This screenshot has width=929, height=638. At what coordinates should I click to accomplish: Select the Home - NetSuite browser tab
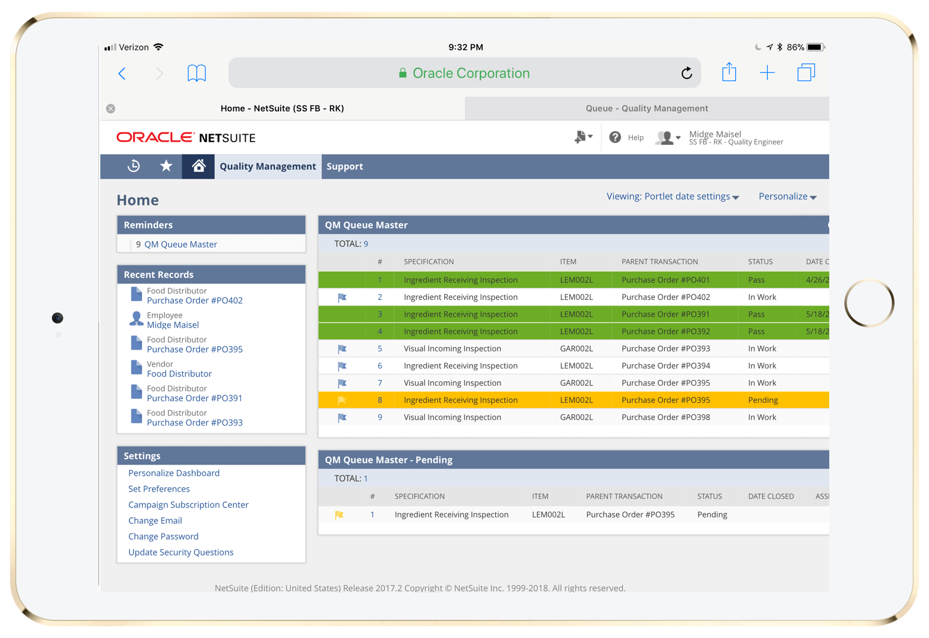tap(282, 109)
